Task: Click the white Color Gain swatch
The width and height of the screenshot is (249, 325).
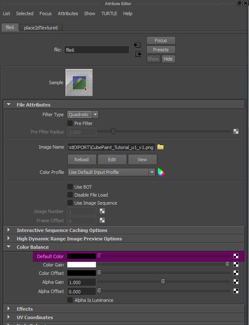Action: pos(82,264)
